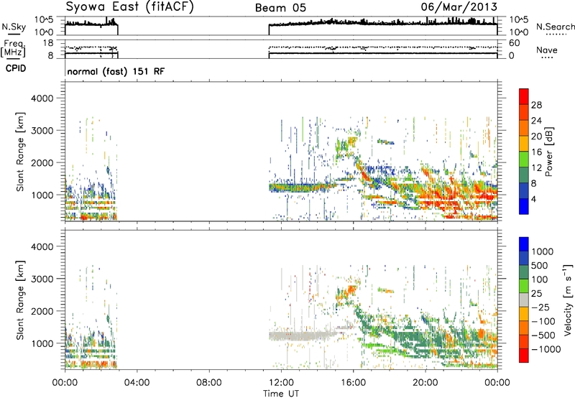Click the '3000' tick of velocity panel
The height and width of the screenshot is (398, 575).
click(42, 279)
